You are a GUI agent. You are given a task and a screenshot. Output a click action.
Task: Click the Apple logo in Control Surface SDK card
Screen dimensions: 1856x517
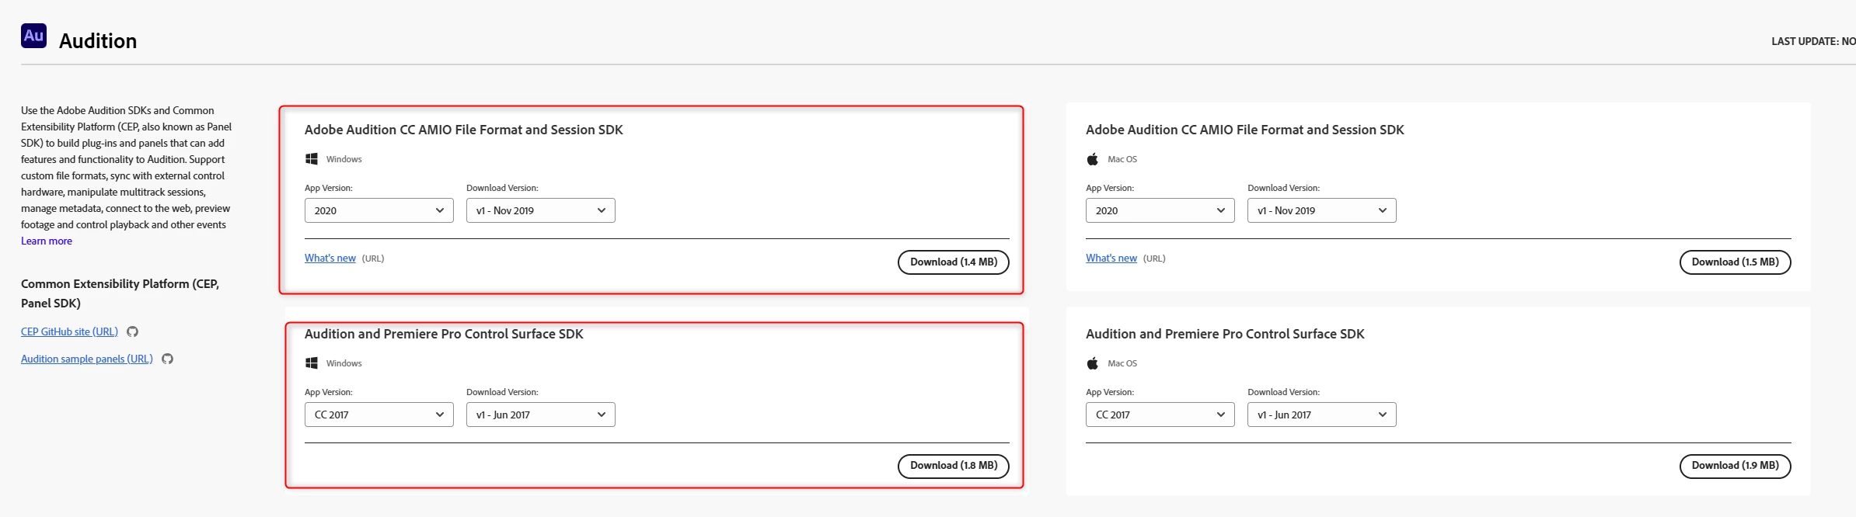point(1092,363)
